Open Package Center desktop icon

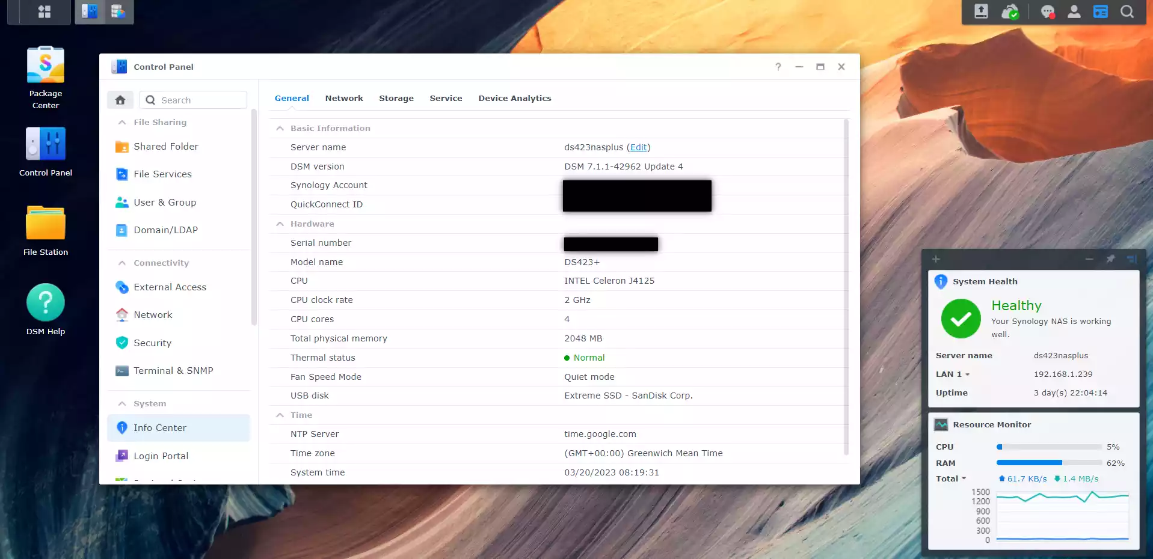click(46, 78)
